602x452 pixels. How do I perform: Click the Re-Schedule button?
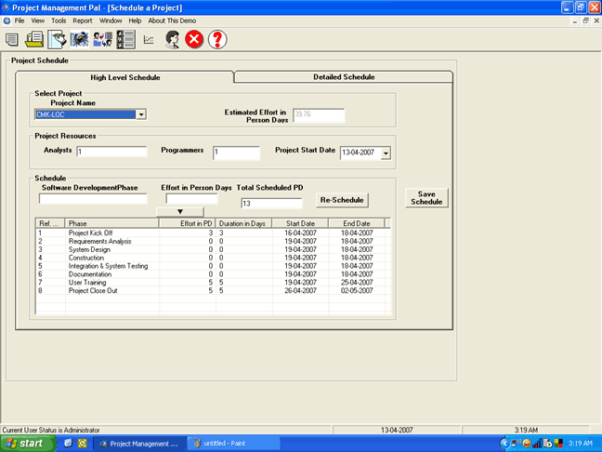pyautogui.click(x=343, y=200)
